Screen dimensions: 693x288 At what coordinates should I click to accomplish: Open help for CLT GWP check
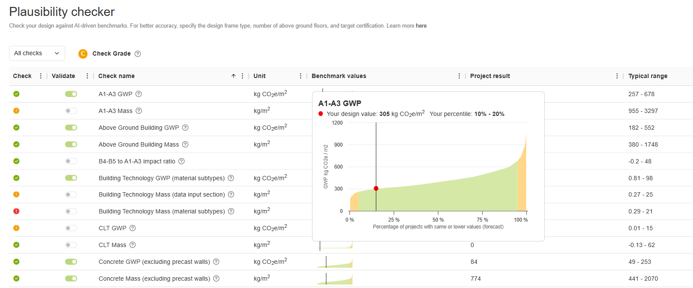(x=133, y=228)
